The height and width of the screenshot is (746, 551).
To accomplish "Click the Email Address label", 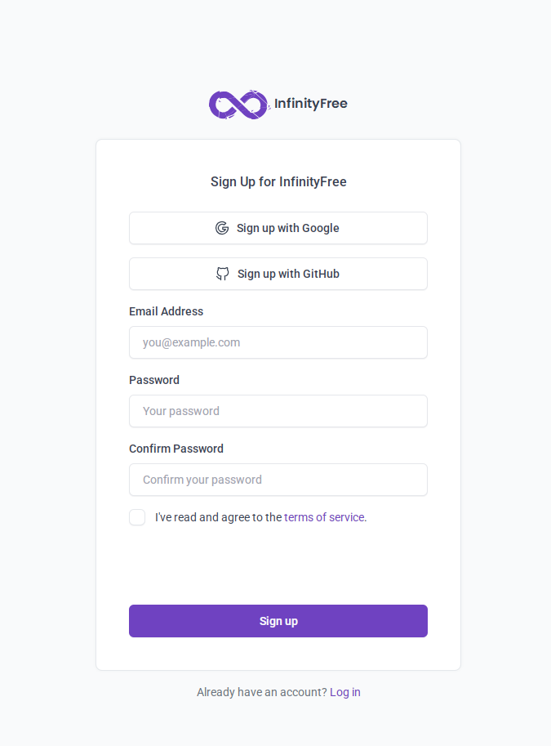I will [x=166, y=311].
